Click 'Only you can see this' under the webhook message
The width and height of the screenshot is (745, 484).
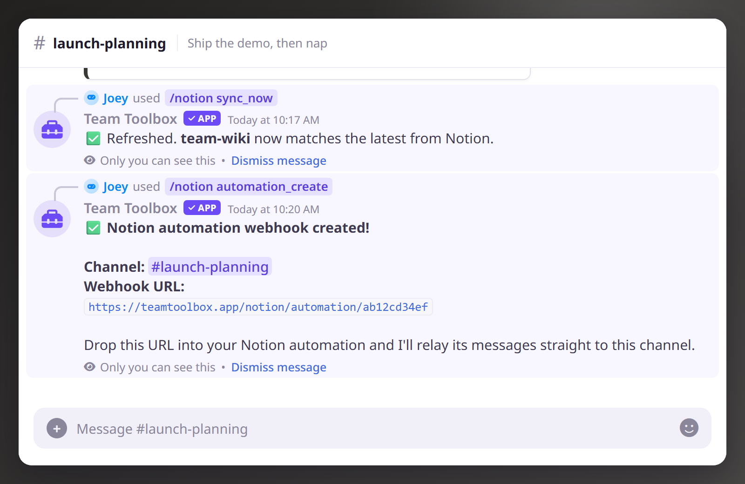coord(158,367)
